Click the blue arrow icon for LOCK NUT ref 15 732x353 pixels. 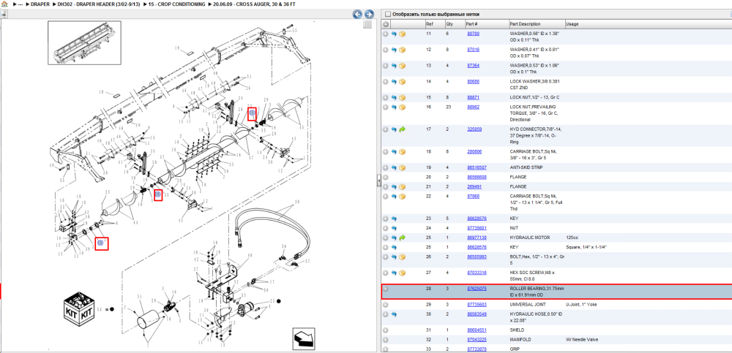[394, 97]
